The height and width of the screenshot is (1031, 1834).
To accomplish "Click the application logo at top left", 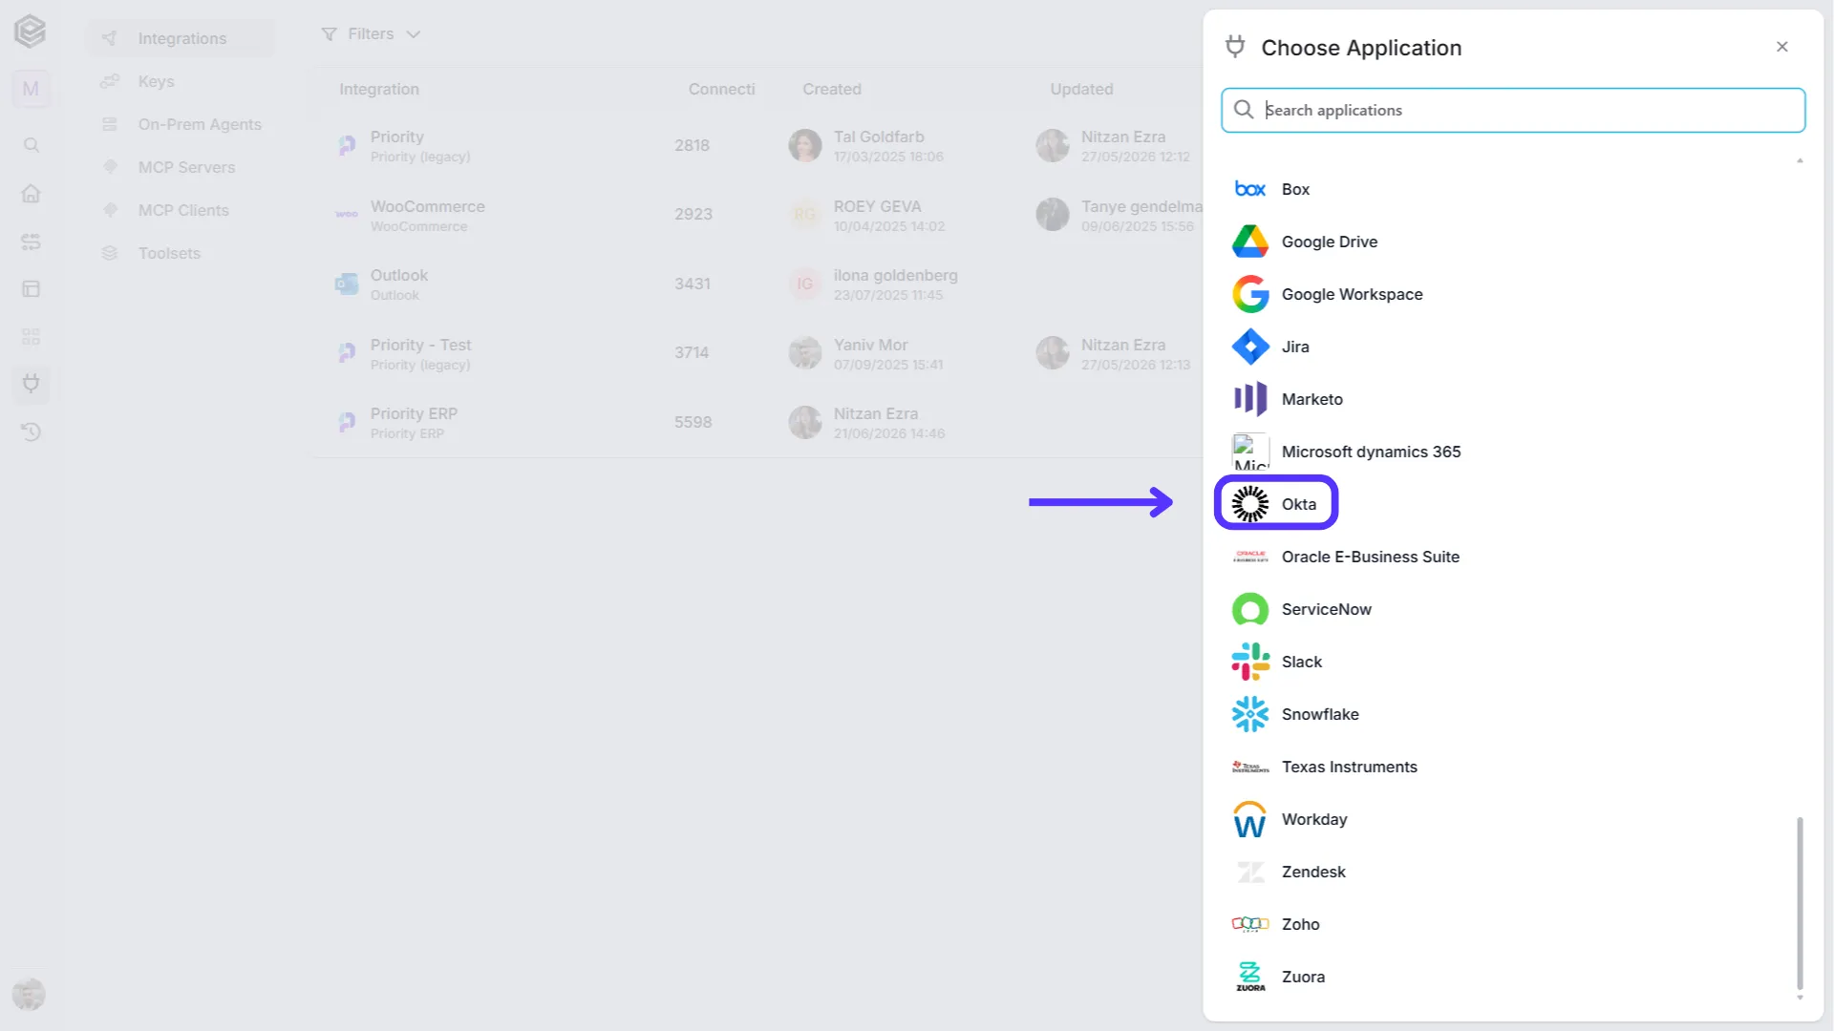I will [31, 32].
